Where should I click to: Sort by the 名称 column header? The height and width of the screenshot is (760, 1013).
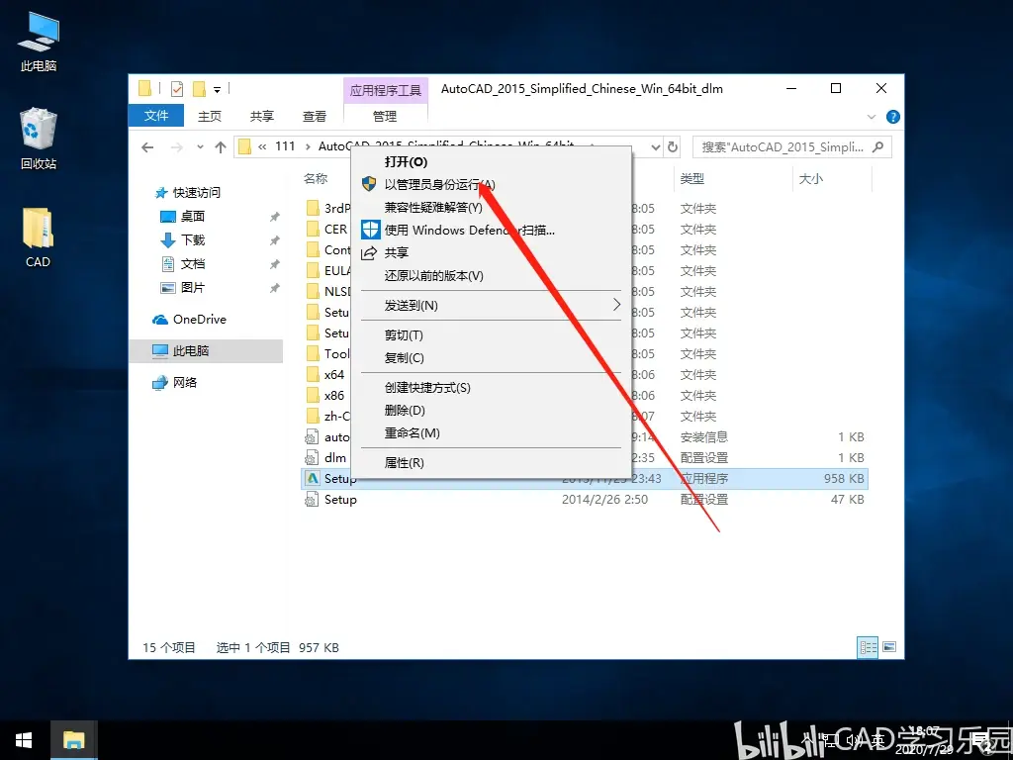click(316, 178)
